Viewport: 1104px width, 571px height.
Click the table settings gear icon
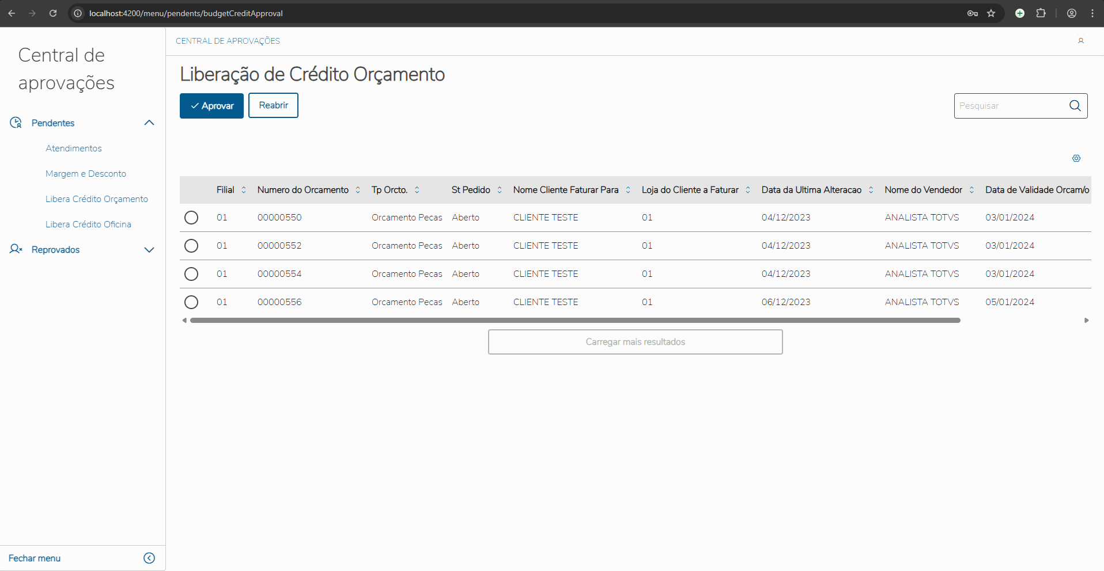coord(1076,158)
